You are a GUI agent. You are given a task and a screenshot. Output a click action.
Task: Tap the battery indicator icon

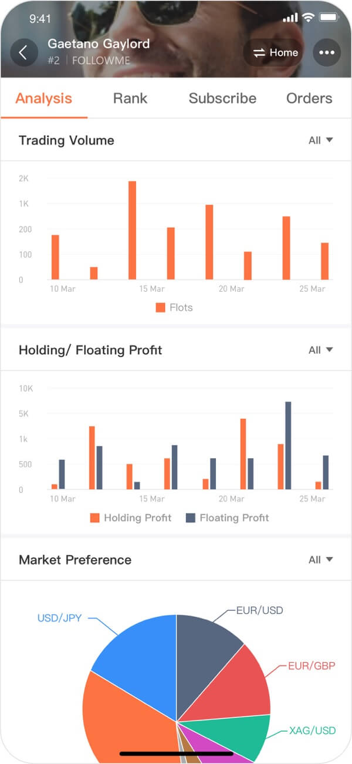[327, 18]
